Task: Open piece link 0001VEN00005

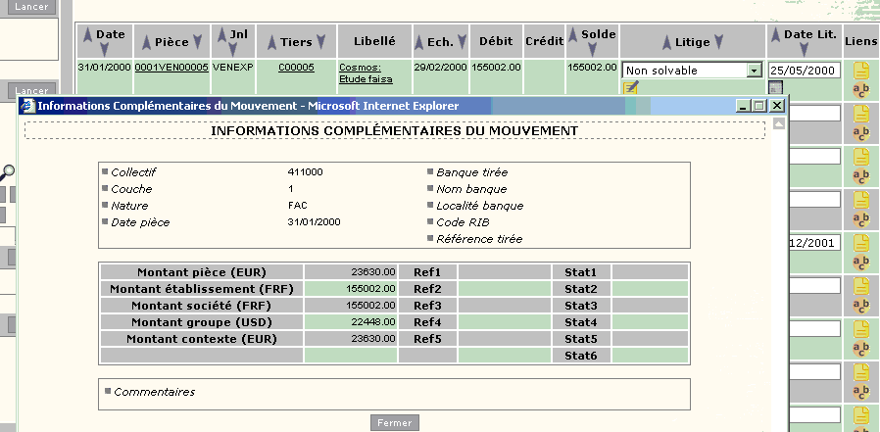Action: point(171,68)
